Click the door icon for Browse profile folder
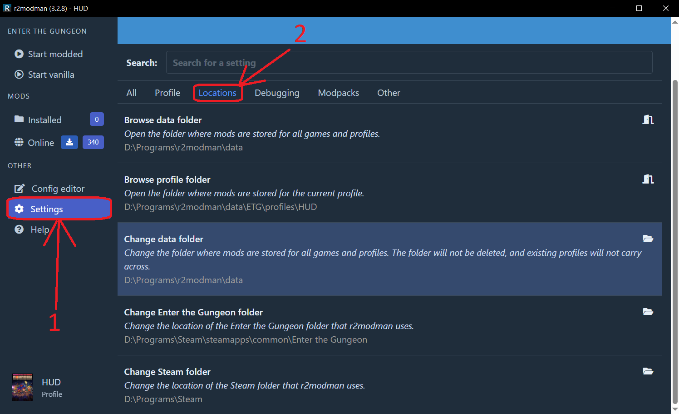The image size is (679, 414). 648,179
